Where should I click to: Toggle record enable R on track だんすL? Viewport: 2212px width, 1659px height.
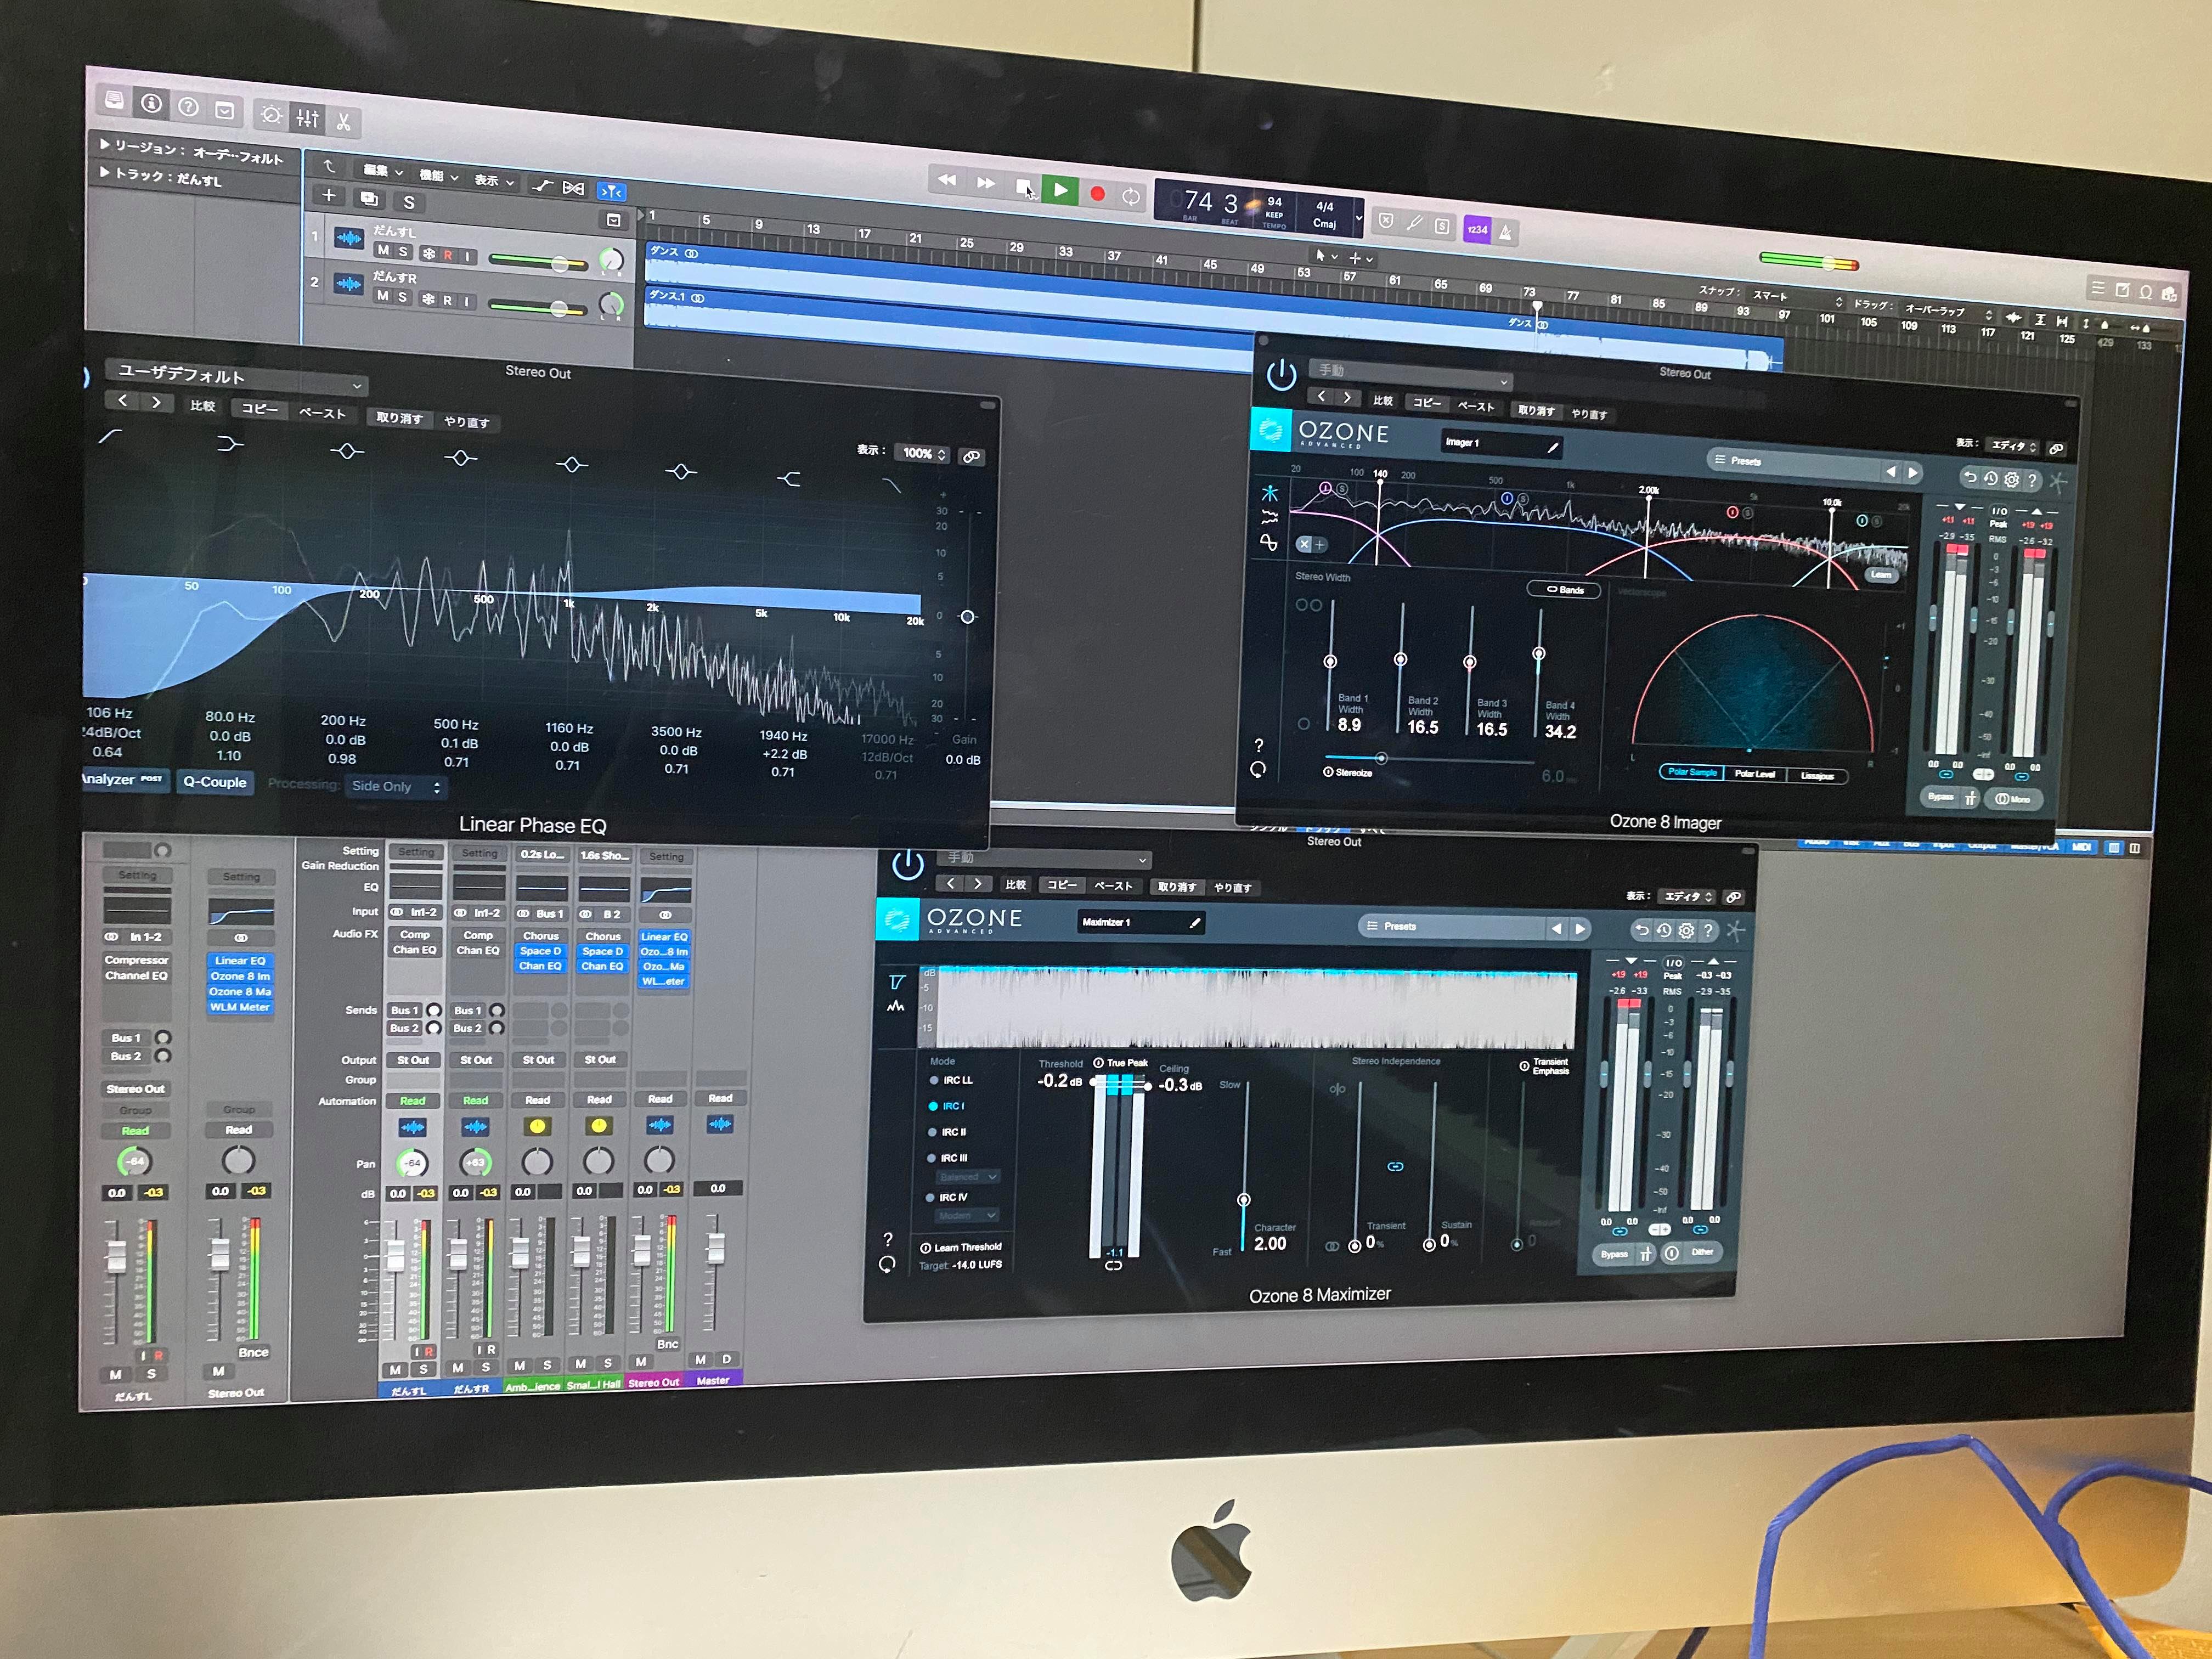(x=447, y=255)
